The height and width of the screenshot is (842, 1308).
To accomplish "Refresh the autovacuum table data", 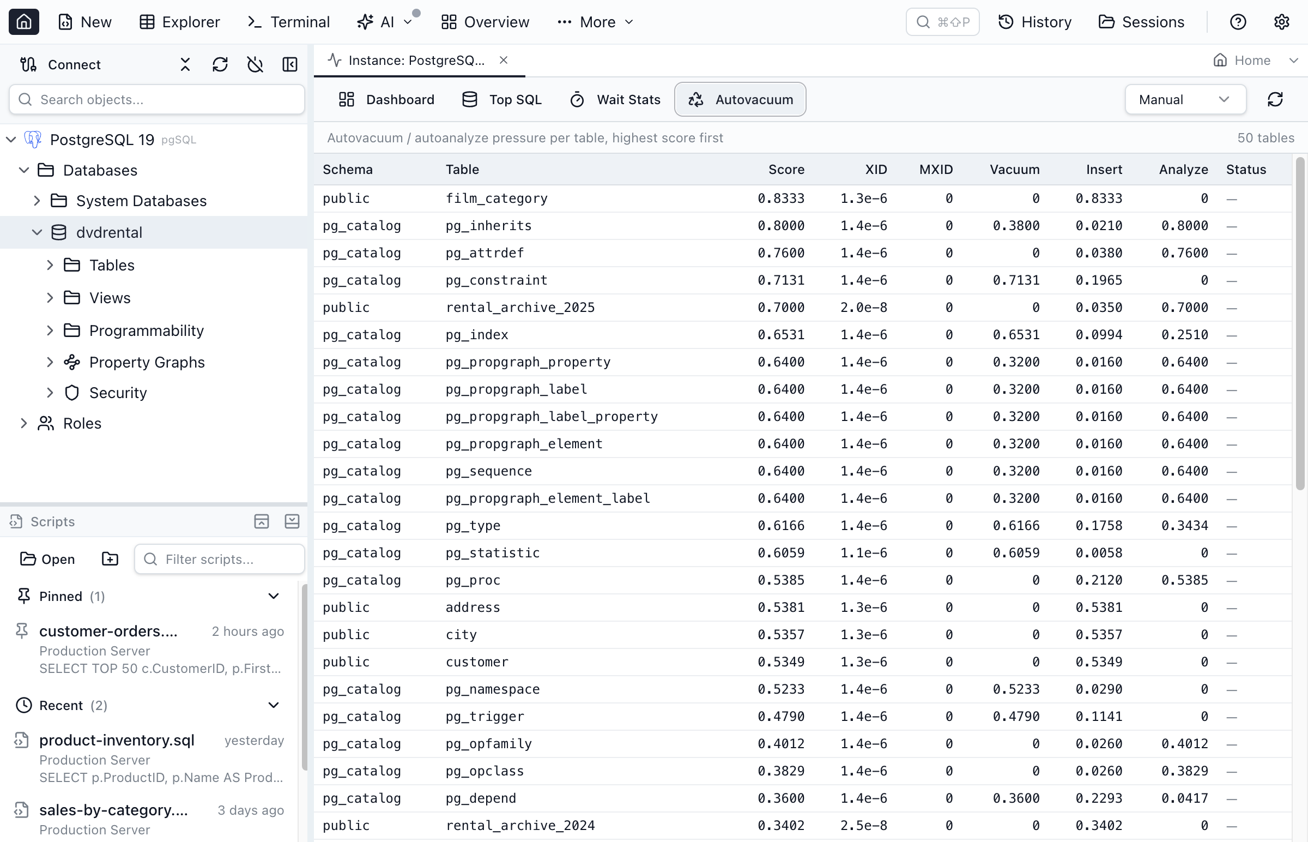I will (1275, 99).
